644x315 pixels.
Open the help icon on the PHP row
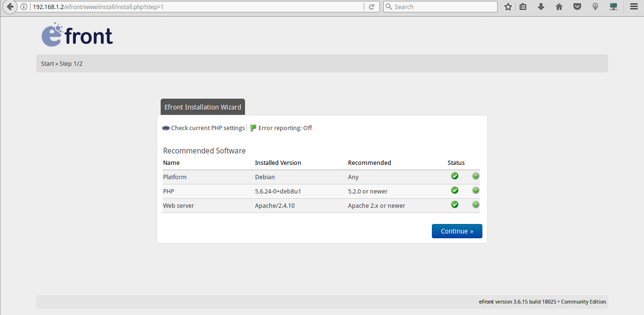click(475, 190)
